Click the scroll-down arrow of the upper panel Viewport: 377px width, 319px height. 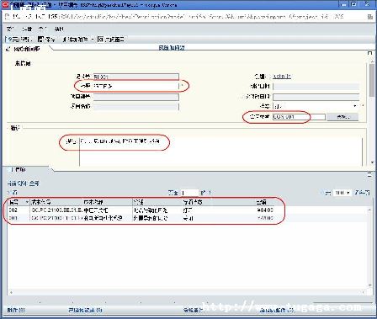tap(372, 162)
